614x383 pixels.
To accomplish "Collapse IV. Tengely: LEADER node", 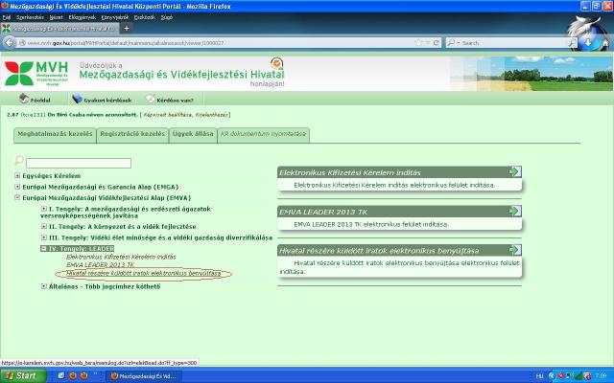I will (44, 248).
